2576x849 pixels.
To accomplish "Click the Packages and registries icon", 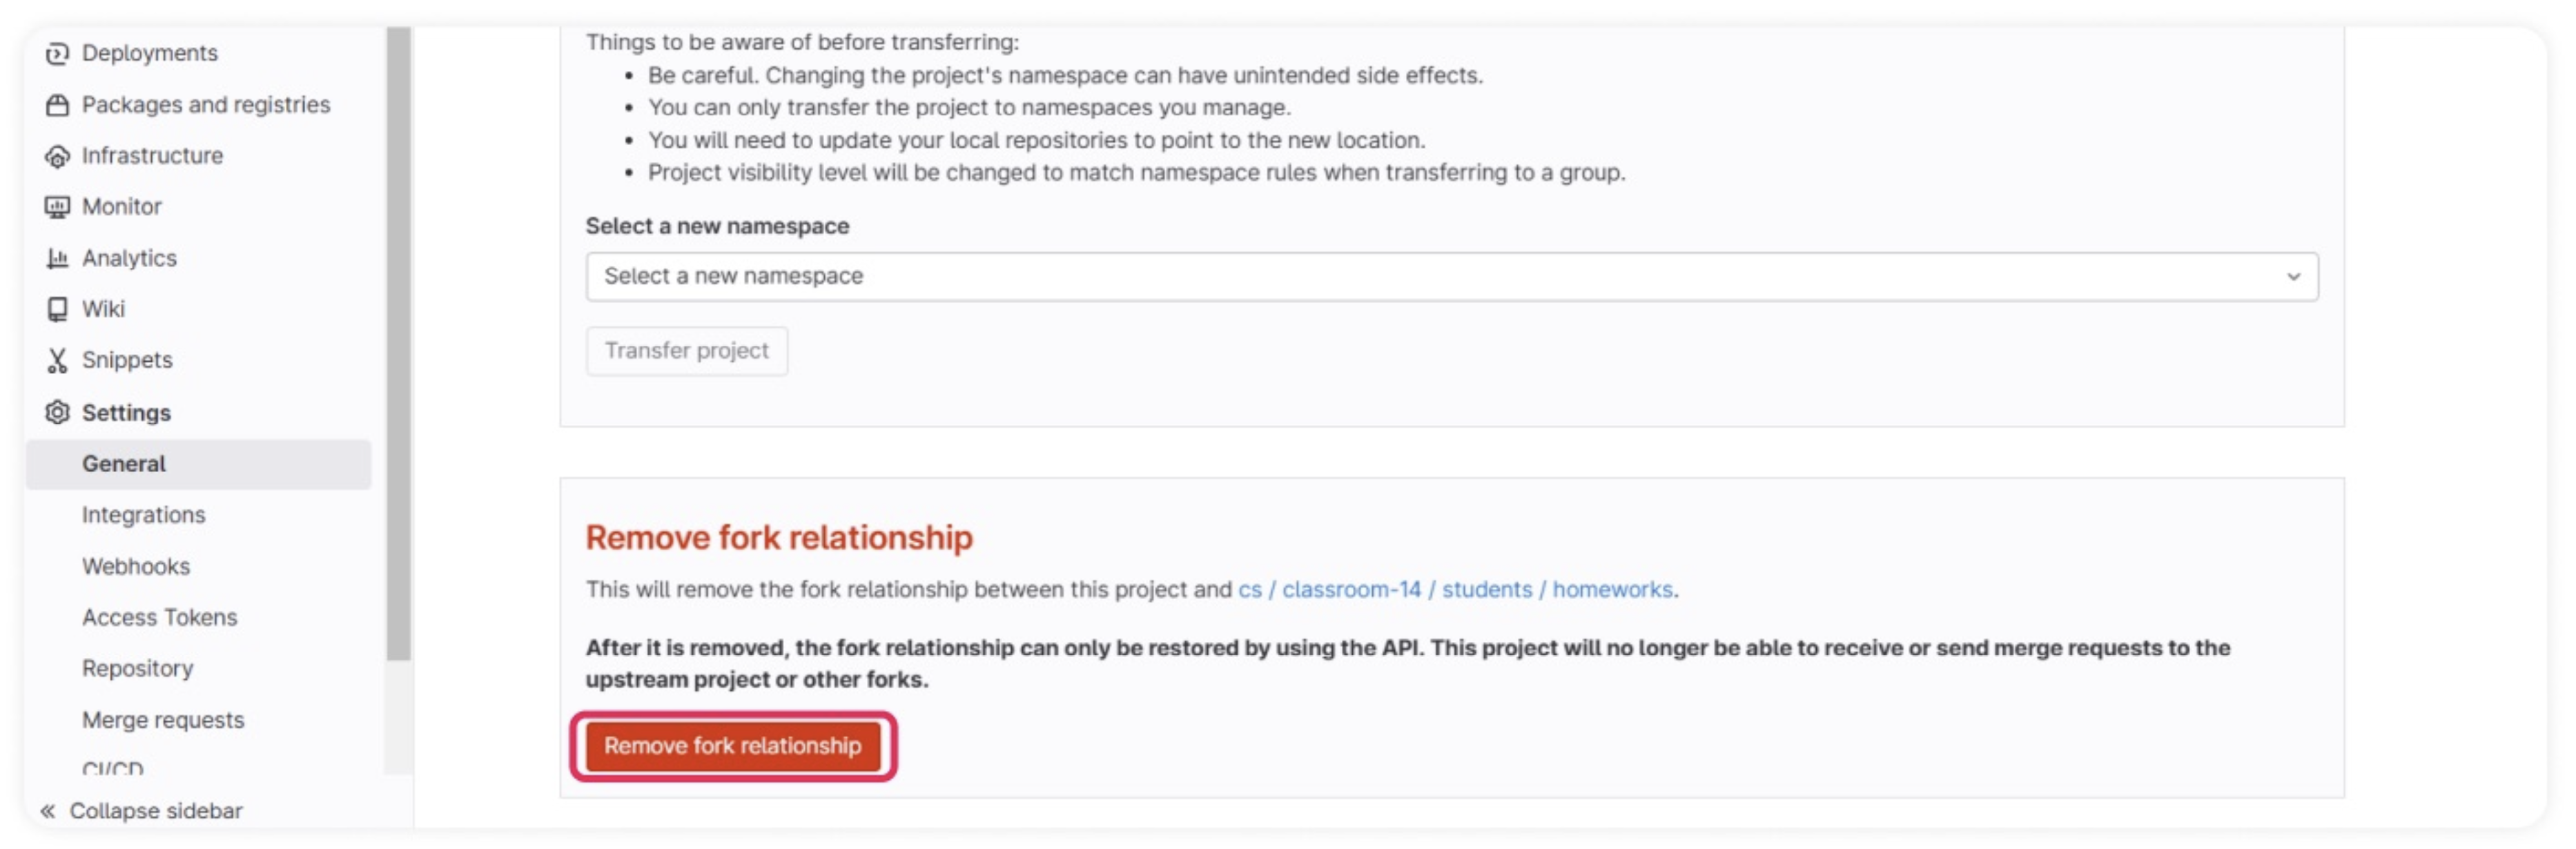I will pos(57,105).
